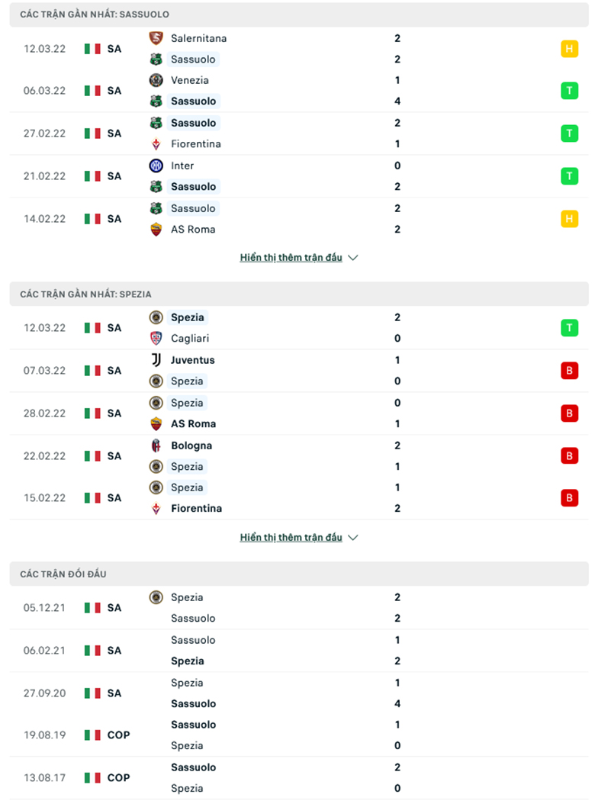Click the Bologna club badge
The image size is (595, 804).
click(156, 445)
